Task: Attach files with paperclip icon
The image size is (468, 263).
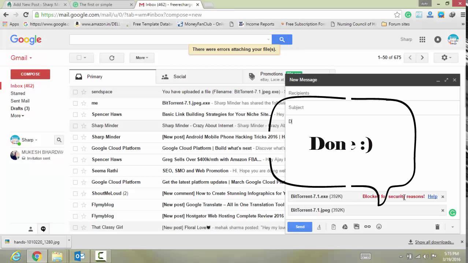Action: coord(333,227)
